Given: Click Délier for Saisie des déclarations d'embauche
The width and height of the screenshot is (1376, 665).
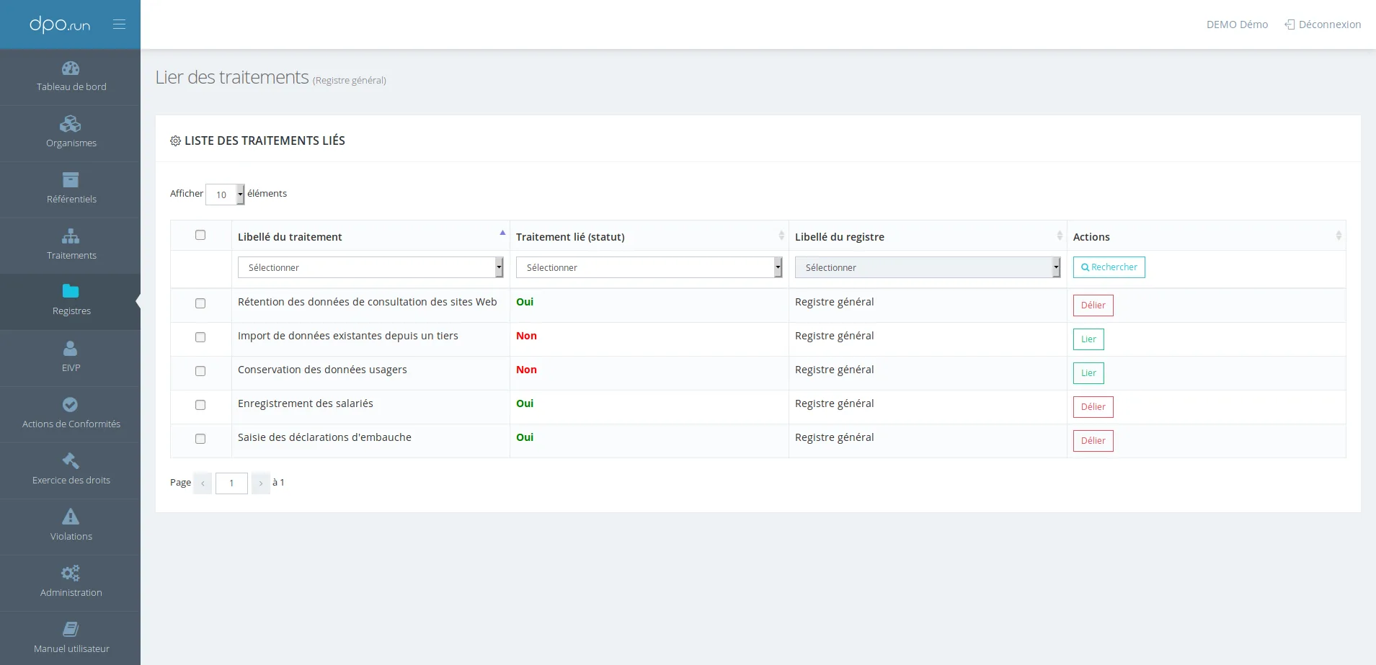Looking at the screenshot, I should coord(1093,441).
